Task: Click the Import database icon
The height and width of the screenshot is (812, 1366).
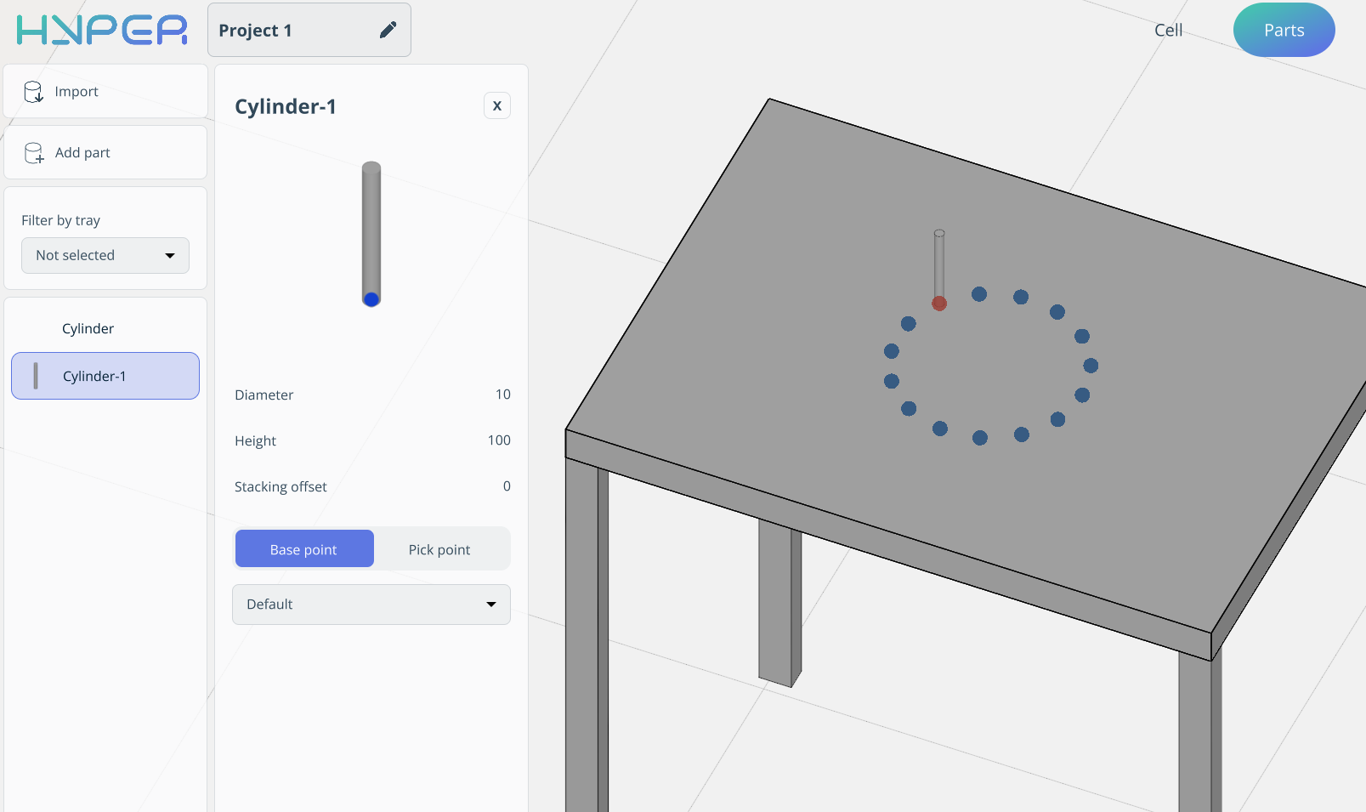Action: pos(33,92)
